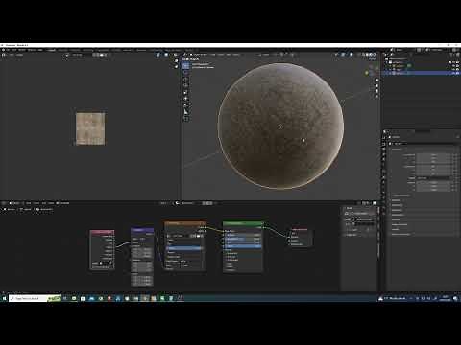This screenshot has height=345, width=461.
Task: Open the image editor's editor type icon
Action: click(4, 55)
